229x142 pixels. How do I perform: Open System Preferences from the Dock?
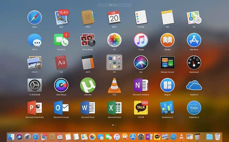[141, 137]
